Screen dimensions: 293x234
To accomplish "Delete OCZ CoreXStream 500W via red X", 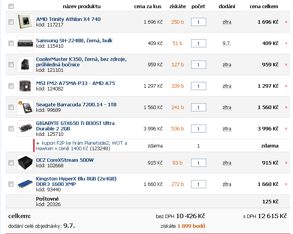I will (x=286, y=163).
